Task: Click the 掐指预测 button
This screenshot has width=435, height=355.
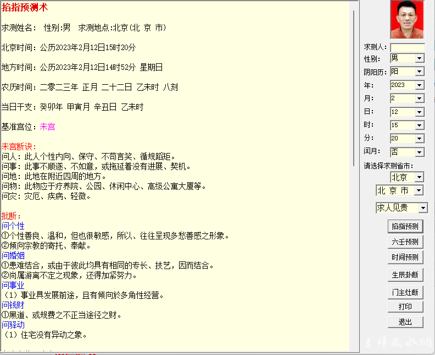Action: coord(405,226)
